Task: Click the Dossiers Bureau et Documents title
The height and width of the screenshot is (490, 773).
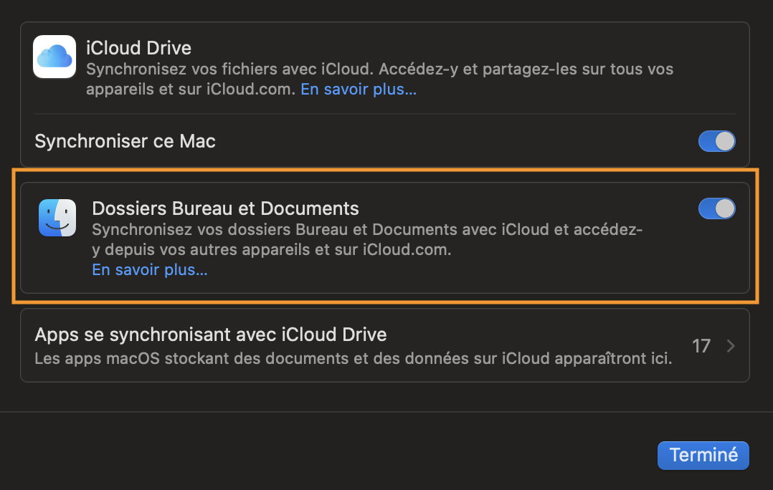Action: (225, 208)
